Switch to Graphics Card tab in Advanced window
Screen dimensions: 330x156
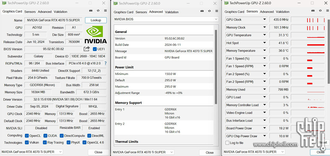click(124, 12)
